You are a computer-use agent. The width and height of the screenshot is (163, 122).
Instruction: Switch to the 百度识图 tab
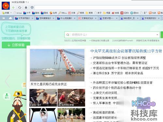pos(109,18)
